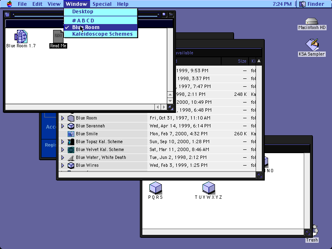Expand the Blue Water, White Death folder
332x249 pixels.
(63, 157)
